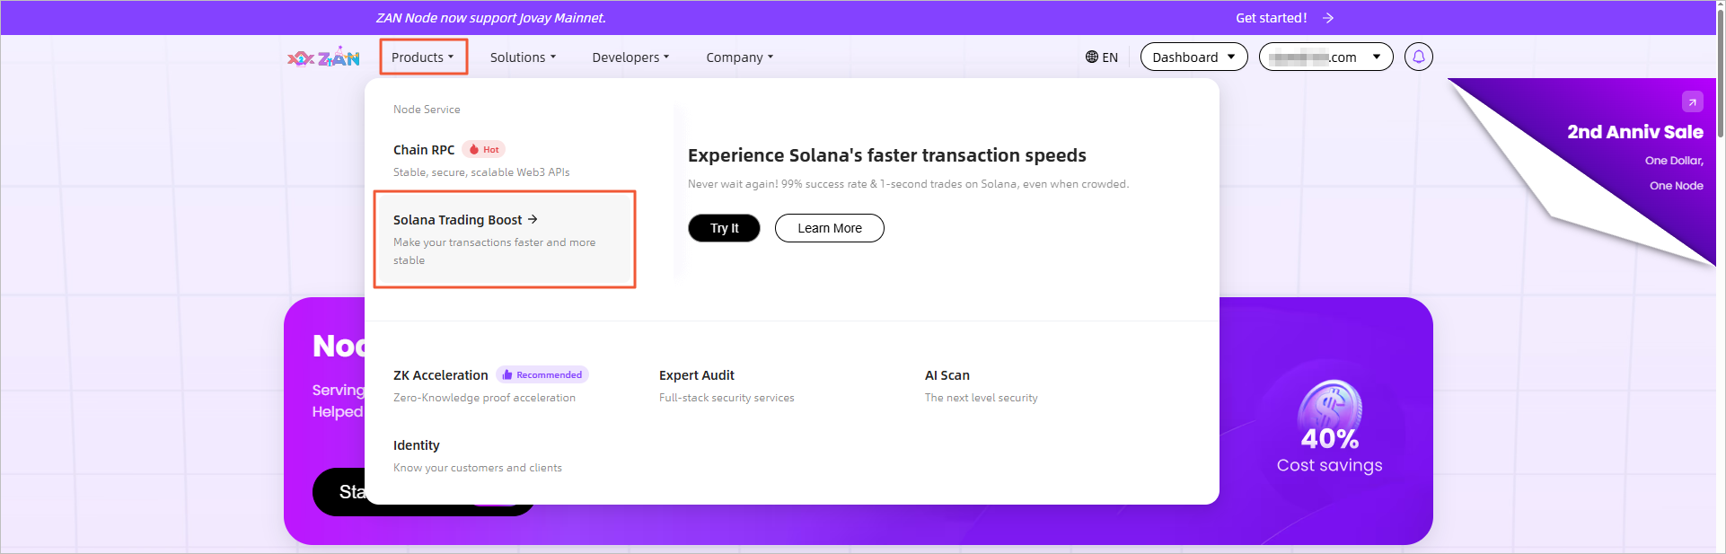Open the Products menu
The height and width of the screenshot is (554, 1726).
coord(423,57)
